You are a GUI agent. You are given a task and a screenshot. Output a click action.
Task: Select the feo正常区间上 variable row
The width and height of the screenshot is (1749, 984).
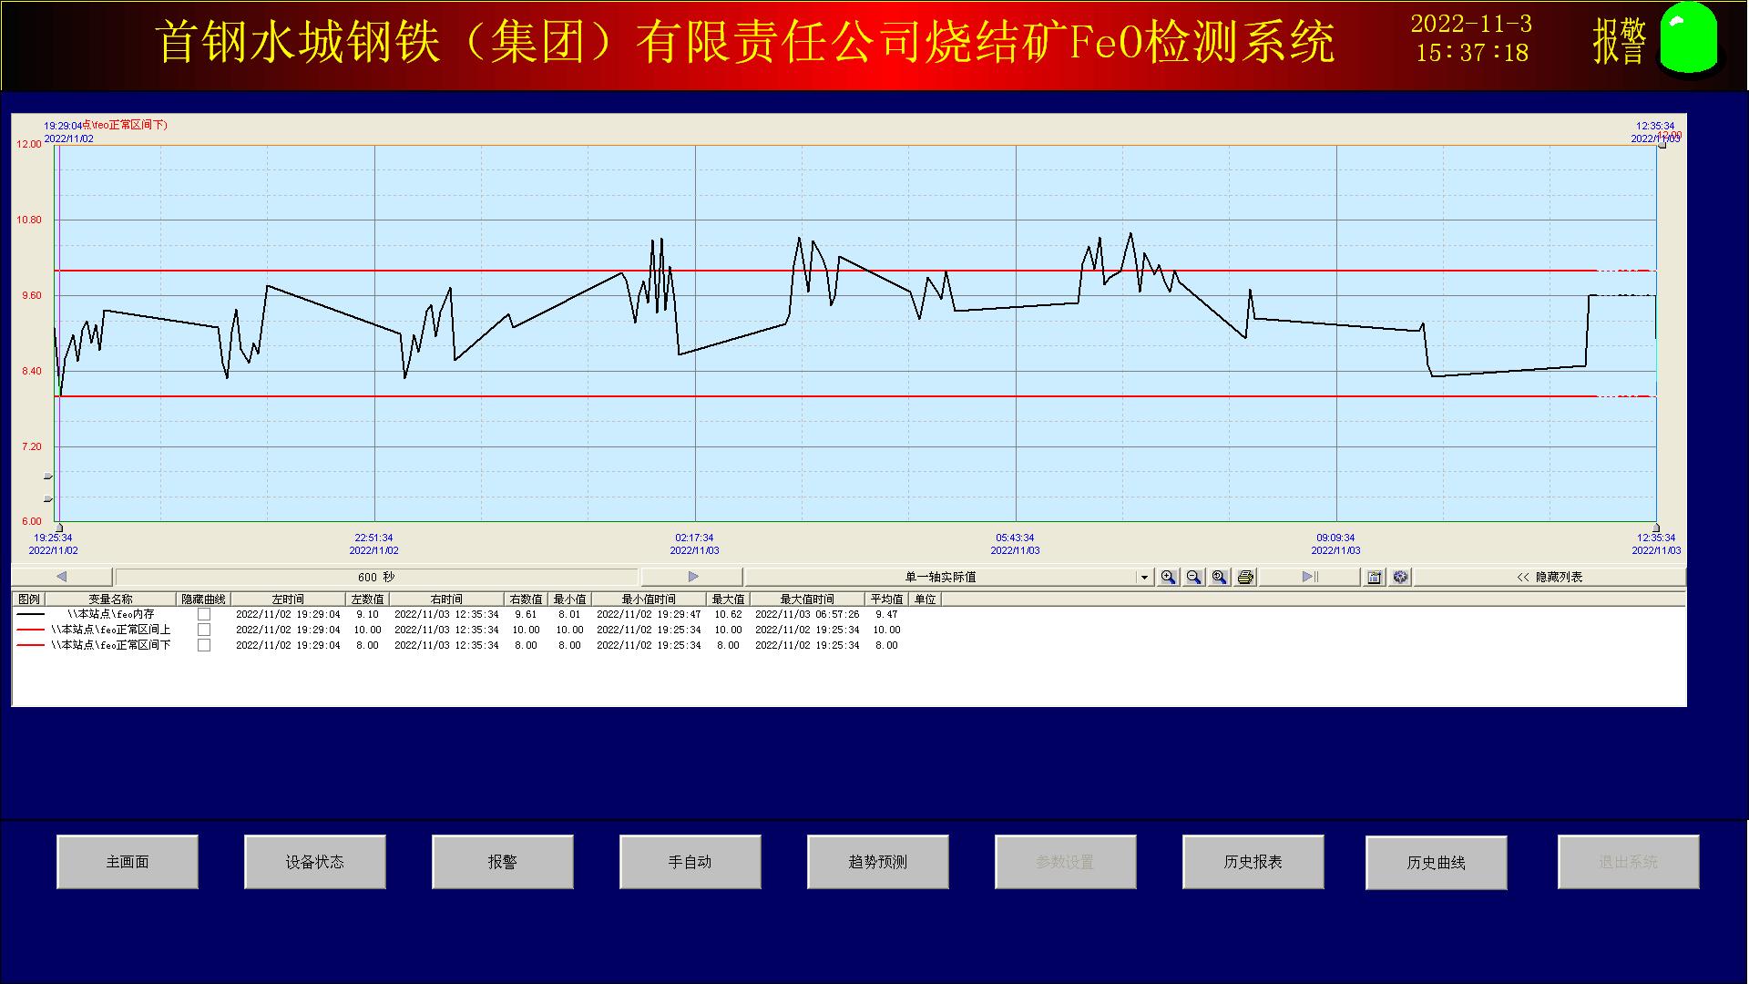click(x=111, y=630)
